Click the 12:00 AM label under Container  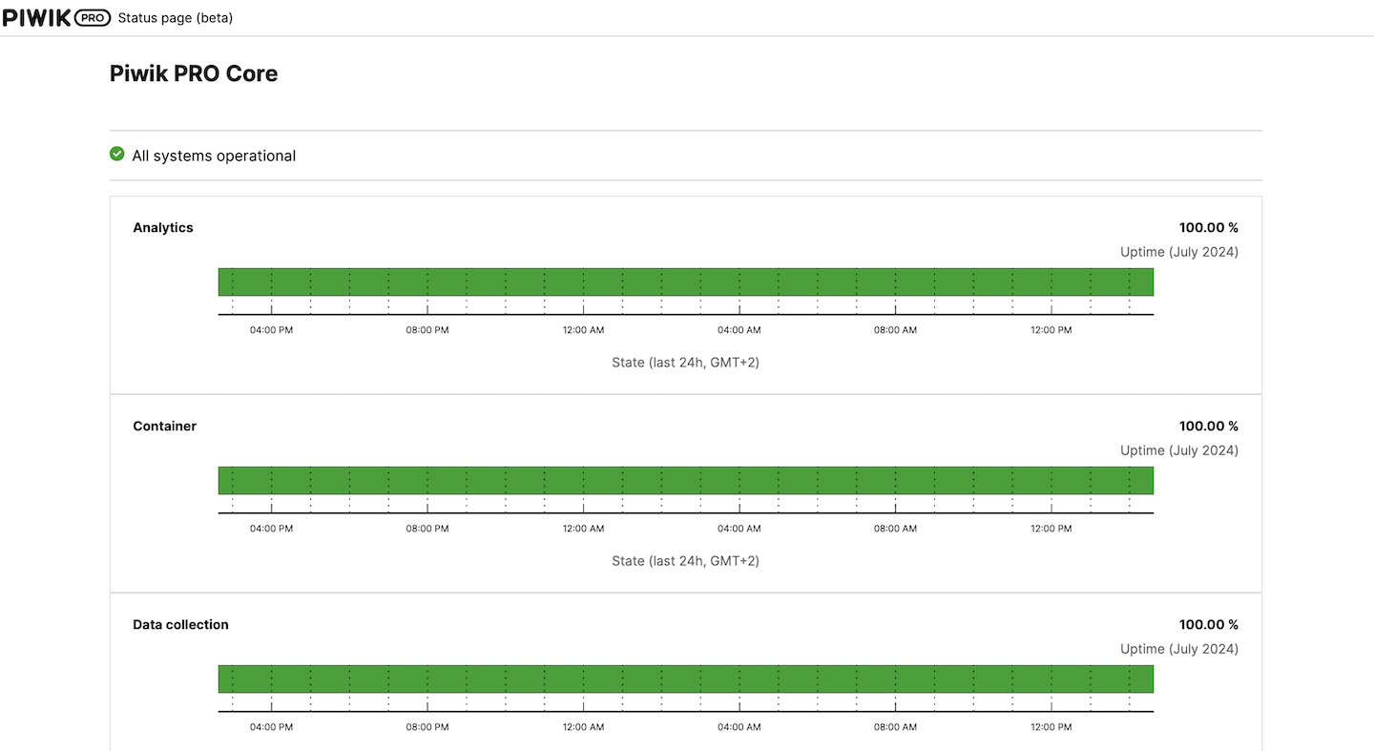(x=583, y=529)
